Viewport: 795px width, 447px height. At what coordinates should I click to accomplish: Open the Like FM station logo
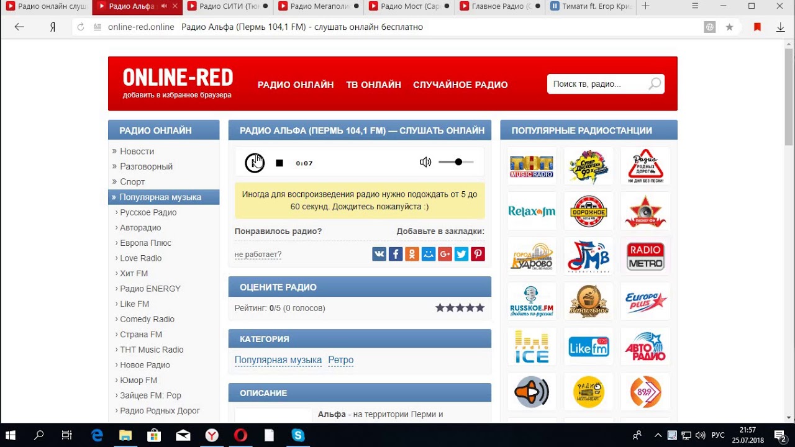point(589,347)
